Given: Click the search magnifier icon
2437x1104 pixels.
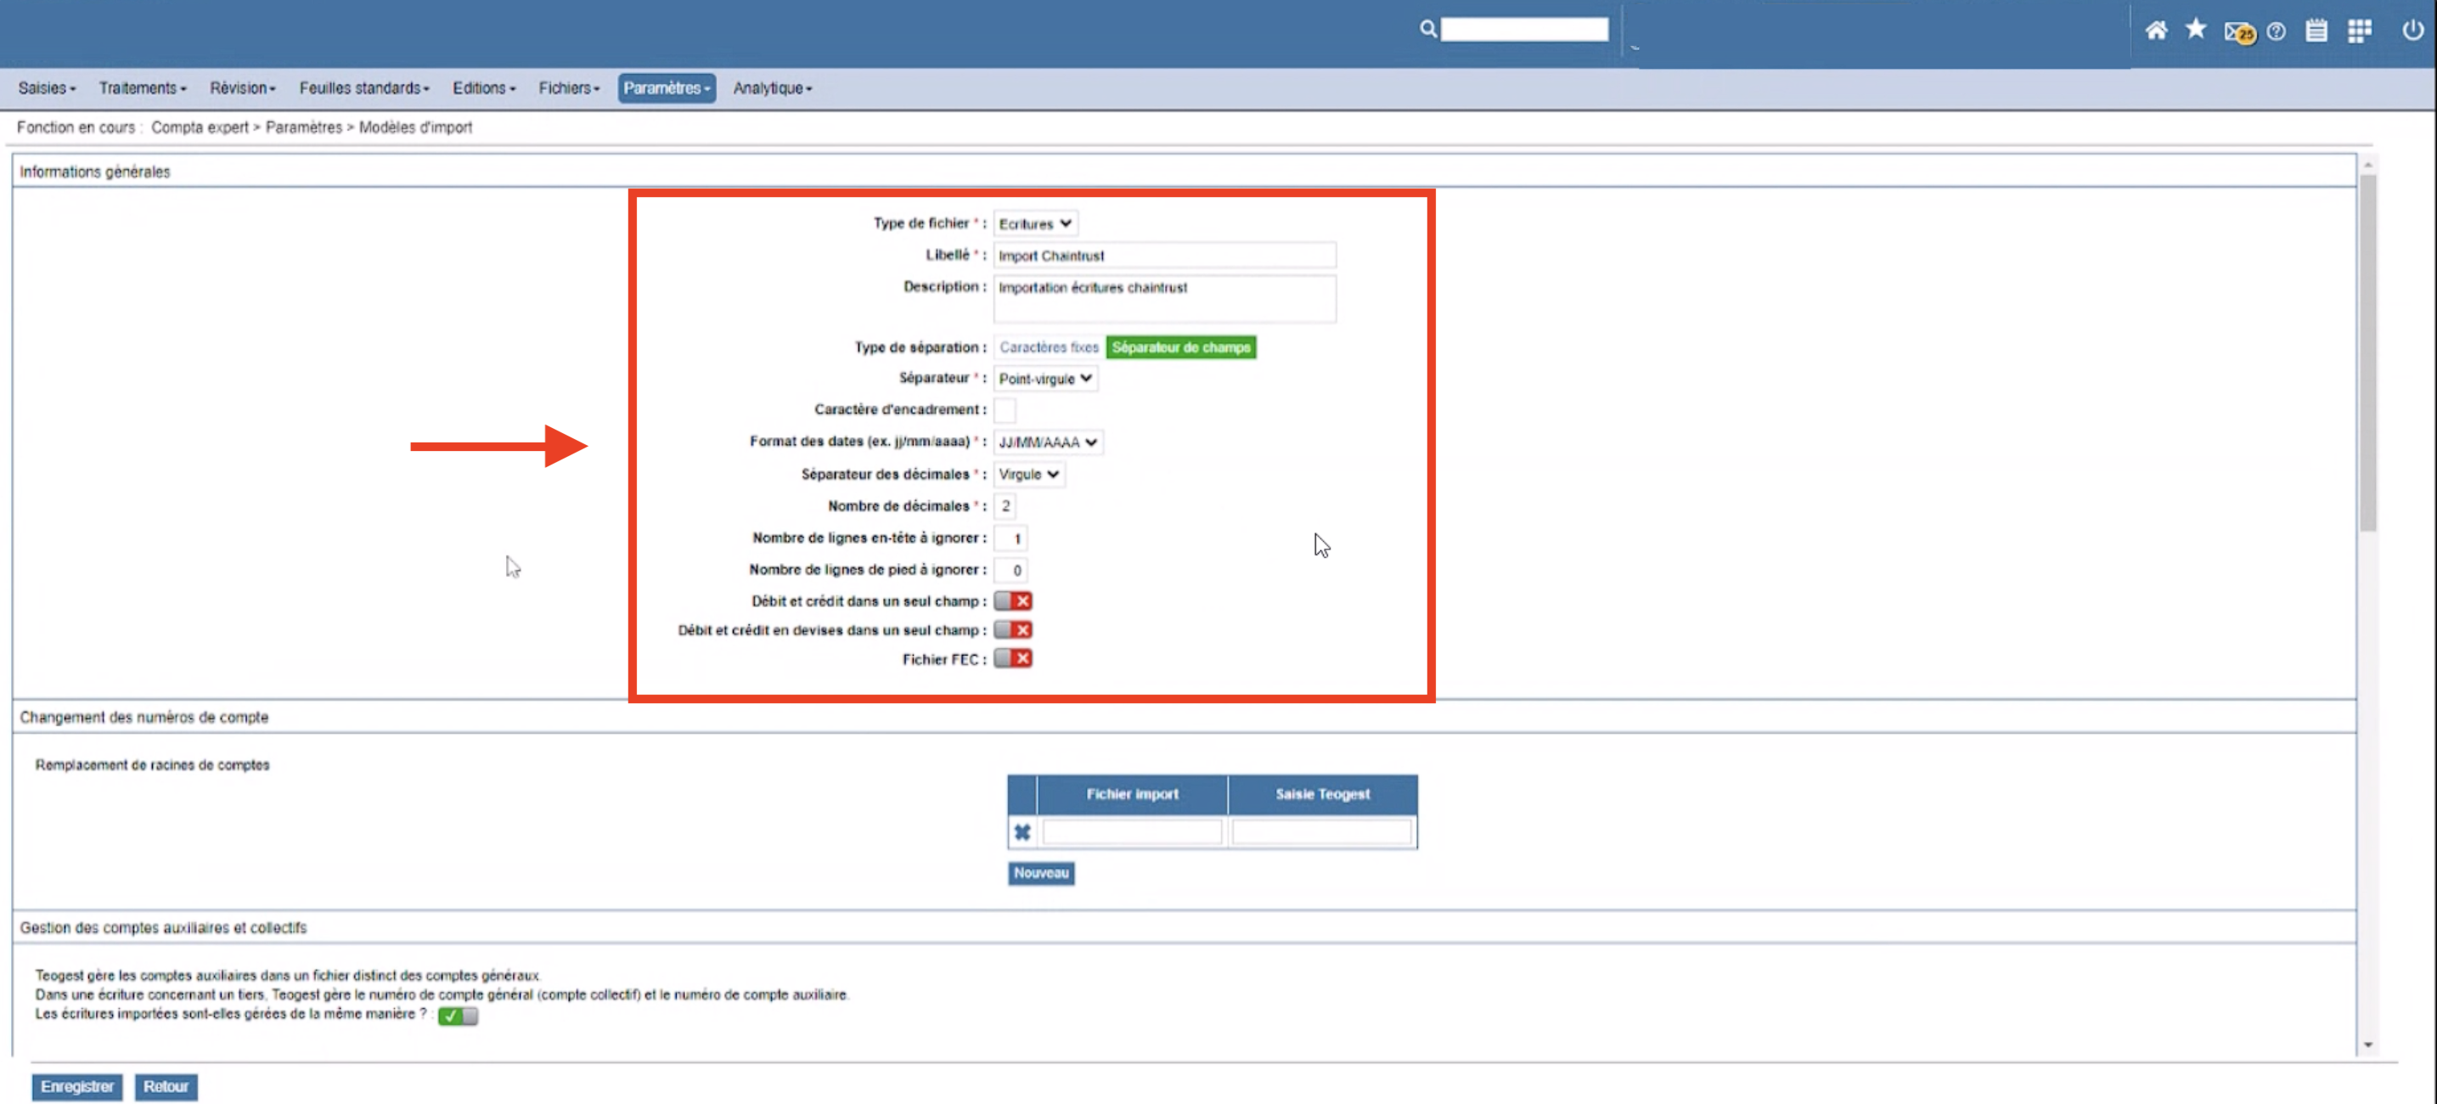Looking at the screenshot, I should (x=1427, y=30).
